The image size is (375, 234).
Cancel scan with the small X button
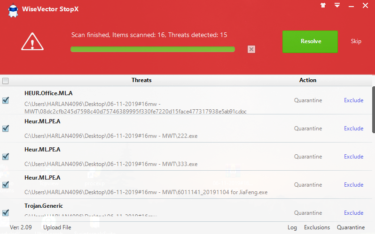tap(251, 49)
